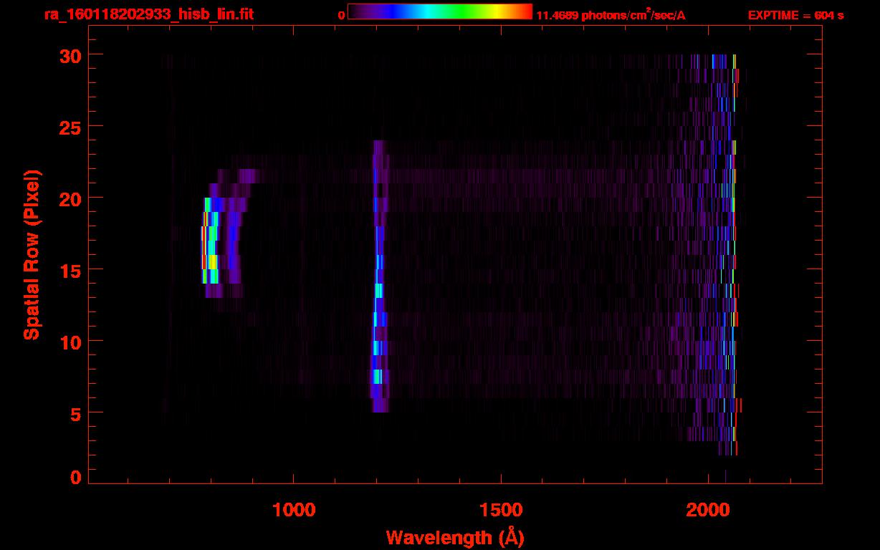Click the vertical emission line near 1200 Å

(x=378, y=276)
